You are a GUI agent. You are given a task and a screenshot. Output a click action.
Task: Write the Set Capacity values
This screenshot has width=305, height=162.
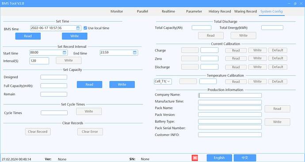pos(122,85)
